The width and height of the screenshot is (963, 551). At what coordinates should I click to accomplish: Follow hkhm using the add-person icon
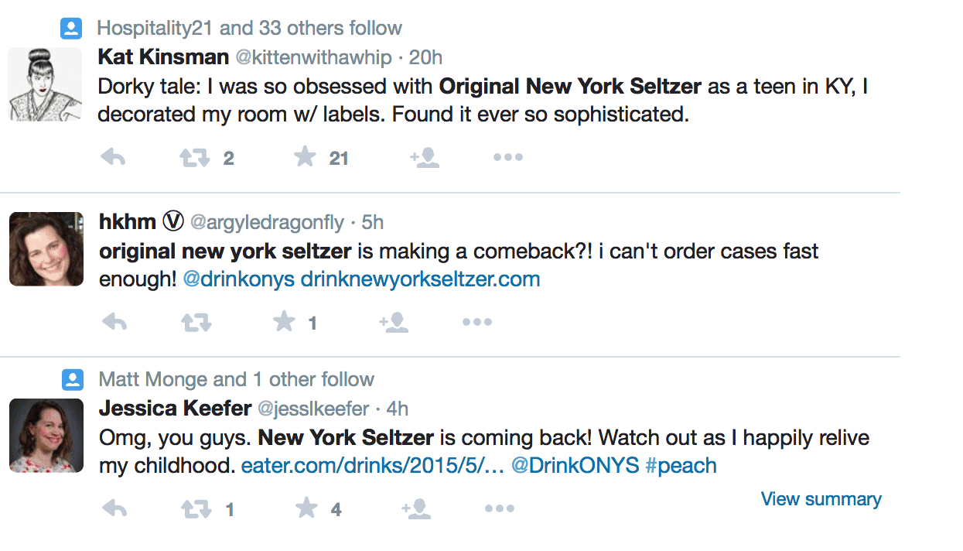pyautogui.click(x=394, y=322)
